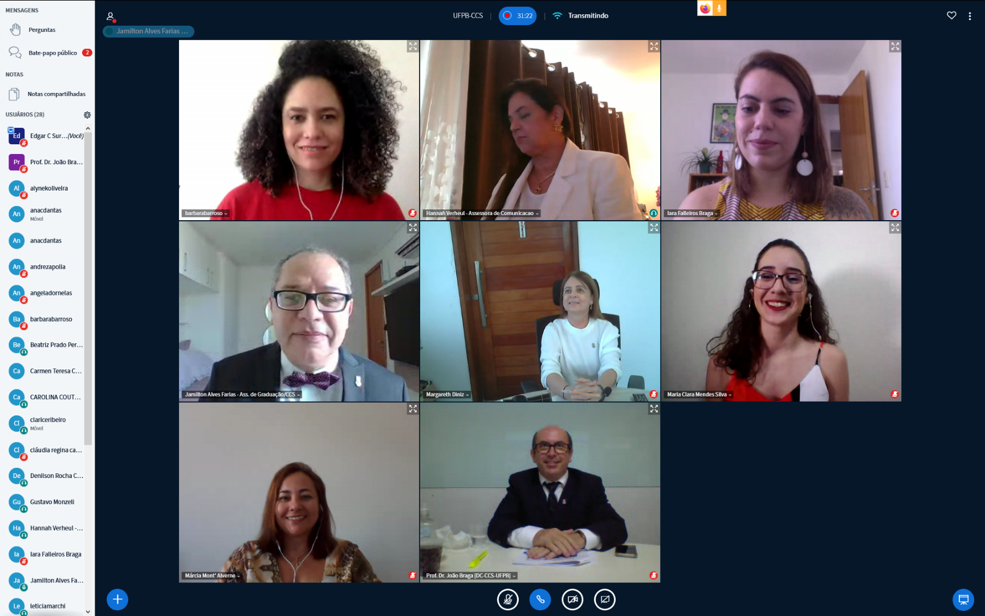Unmute the microphone
985x616 pixels.
508,599
